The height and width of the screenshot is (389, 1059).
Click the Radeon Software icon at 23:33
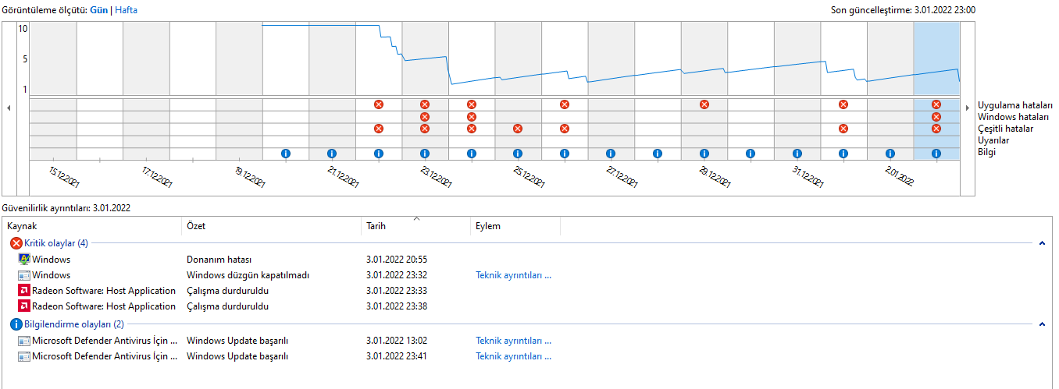[x=23, y=291]
